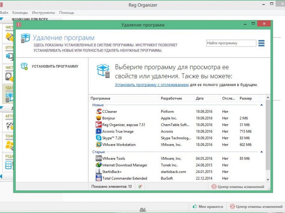Select Reg Organizer, версия 7.51 entry
285x213 pixels.
(x=124, y=125)
